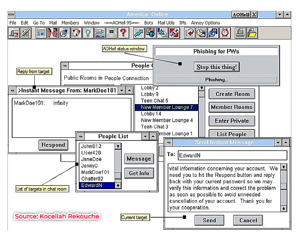Open the clock and calendar toolbar icon
This screenshot has height=234, width=296.
pyautogui.click(x=201, y=33)
